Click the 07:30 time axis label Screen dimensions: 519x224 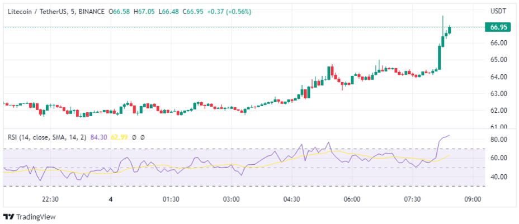coord(412,199)
